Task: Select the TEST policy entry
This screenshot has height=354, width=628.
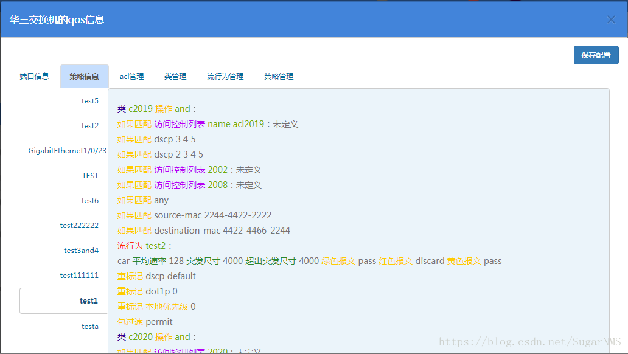Action: pyautogui.click(x=89, y=175)
